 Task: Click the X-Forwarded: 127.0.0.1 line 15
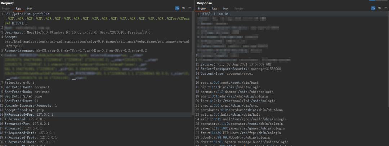(26, 119)
